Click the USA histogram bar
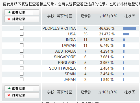 coord(126,34)
